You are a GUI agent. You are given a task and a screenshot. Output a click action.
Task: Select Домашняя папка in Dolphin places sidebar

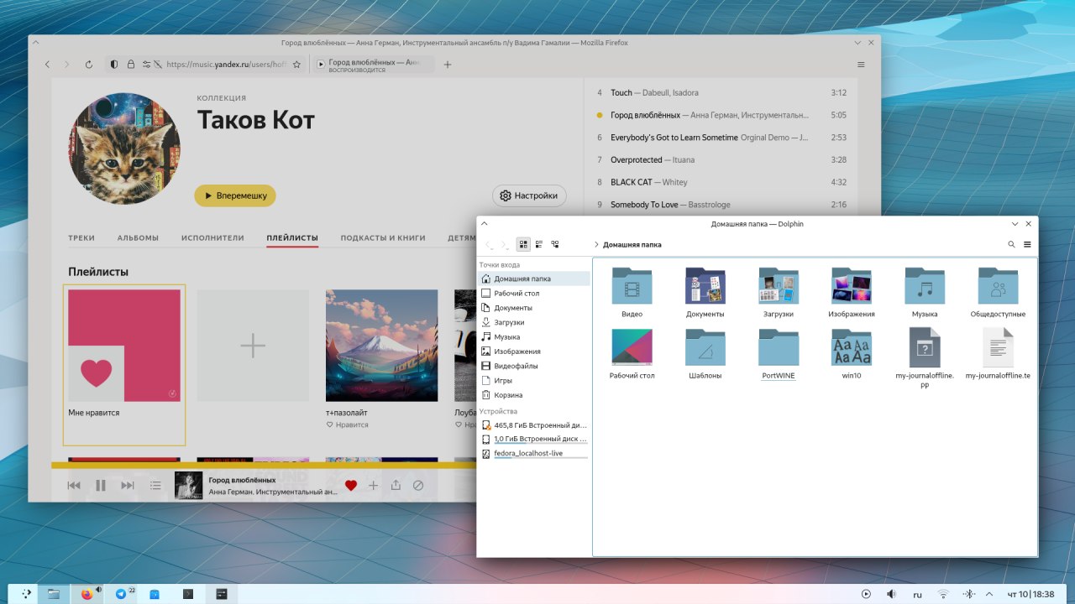534,279
